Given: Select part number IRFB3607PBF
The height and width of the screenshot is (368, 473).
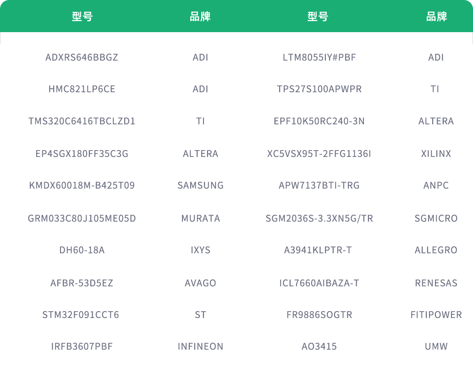Looking at the screenshot, I should tap(82, 346).
